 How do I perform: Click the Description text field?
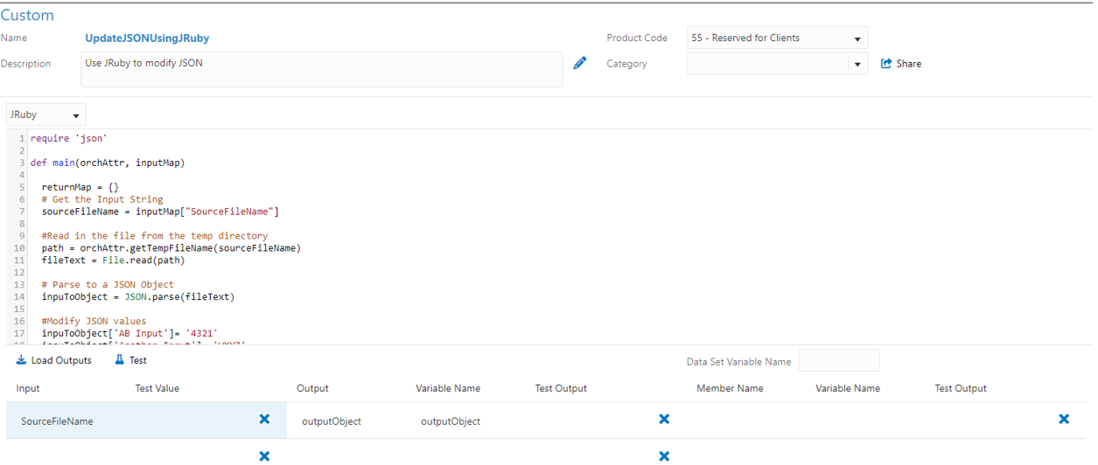click(321, 69)
